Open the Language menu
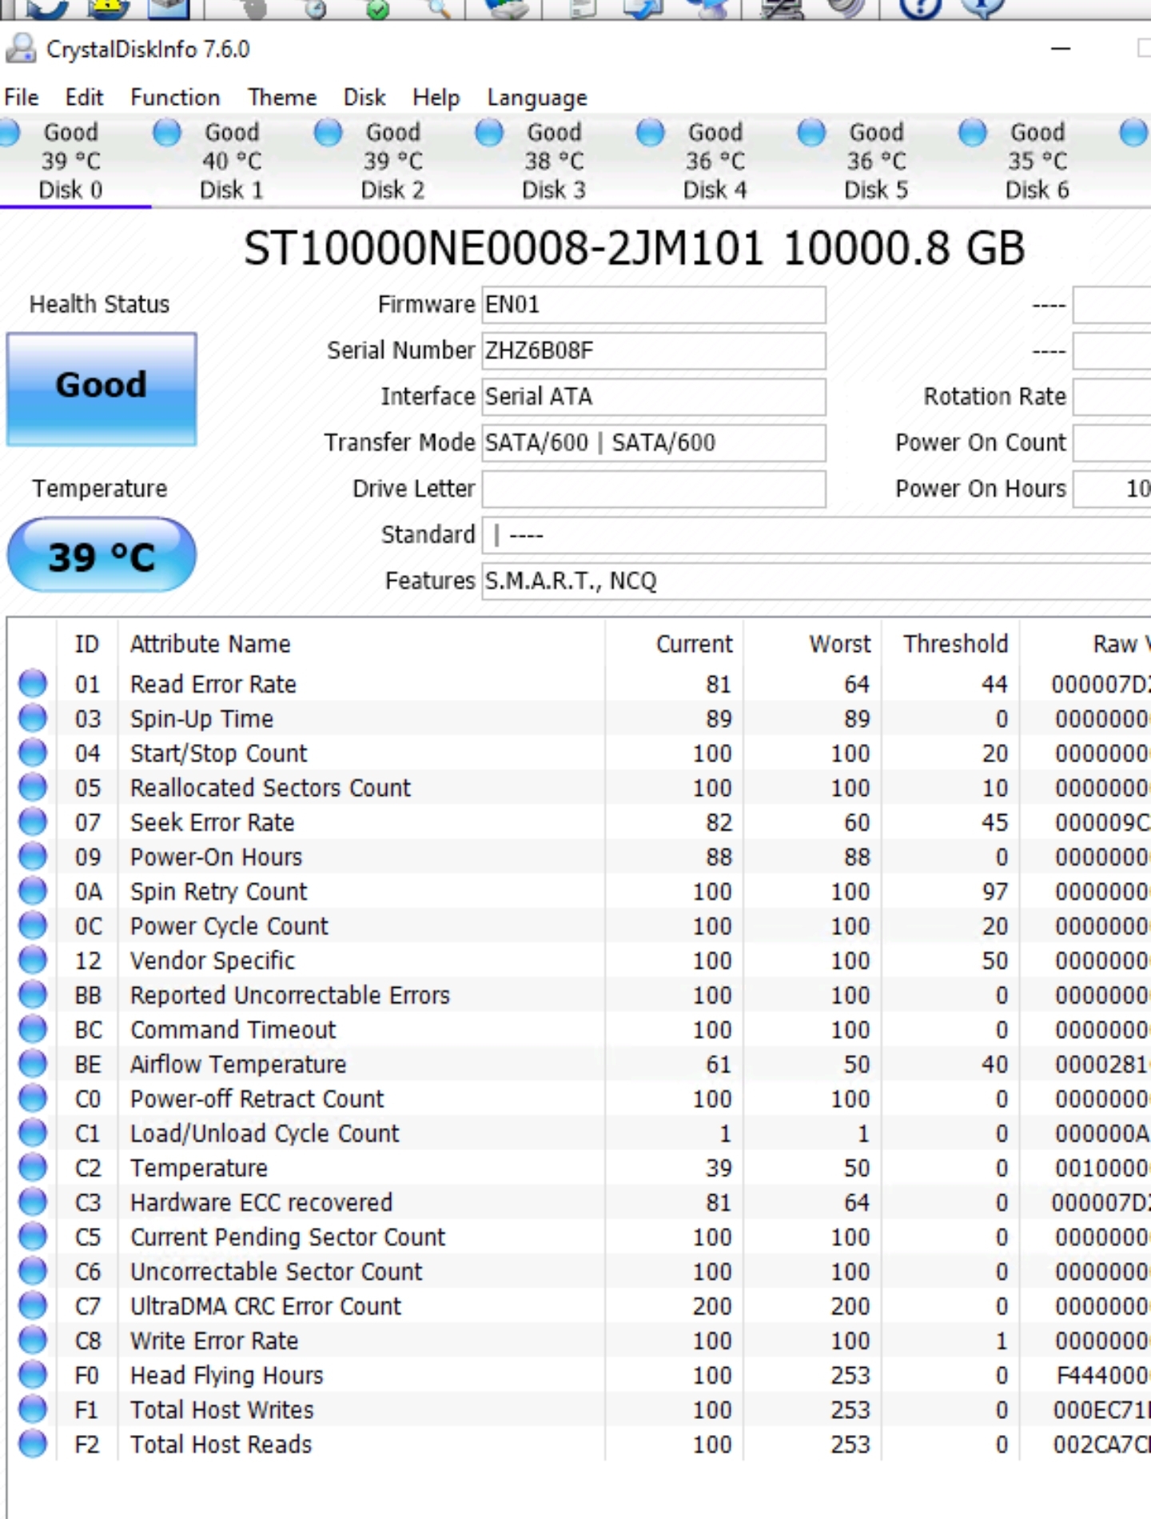This screenshot has width=1151, height=1519. click(537, 98)
